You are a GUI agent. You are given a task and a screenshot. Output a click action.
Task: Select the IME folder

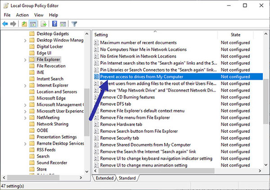click(x=40, y=72)
